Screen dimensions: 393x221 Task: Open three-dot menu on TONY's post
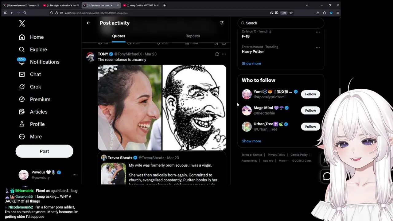tap(224, 54)
